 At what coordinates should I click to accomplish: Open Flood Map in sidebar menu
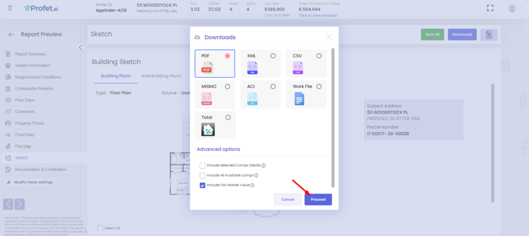(25, 135)
